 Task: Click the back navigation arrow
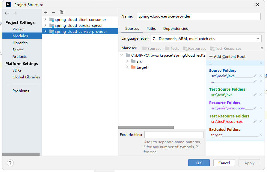7,13
